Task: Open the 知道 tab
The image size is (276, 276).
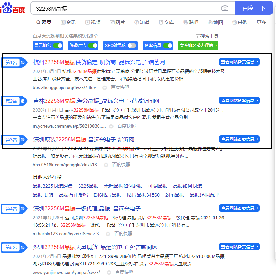Action: 142,22
